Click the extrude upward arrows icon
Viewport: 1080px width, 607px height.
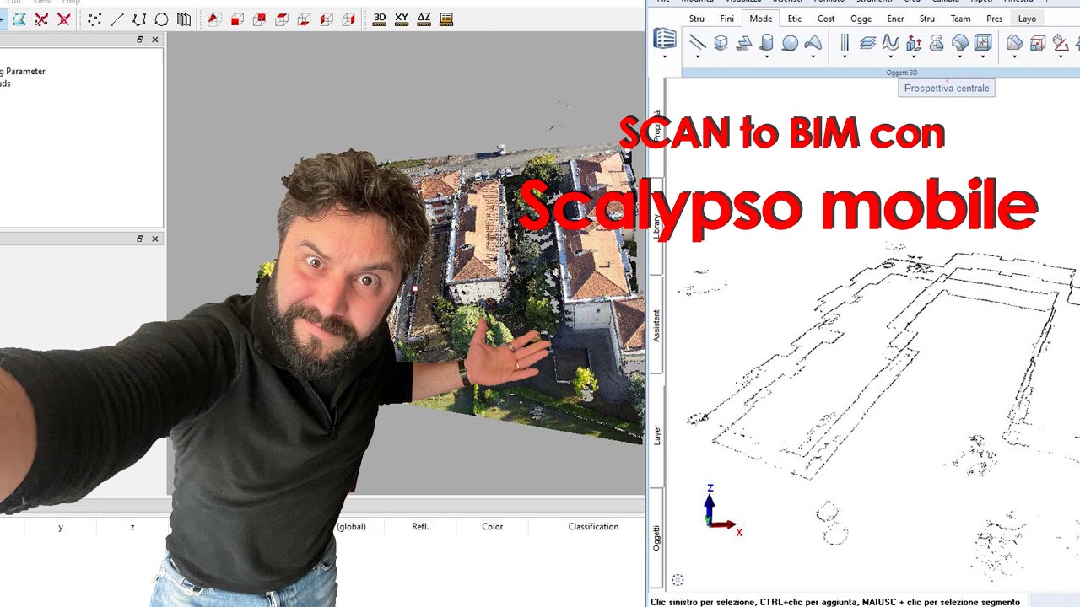914,43
